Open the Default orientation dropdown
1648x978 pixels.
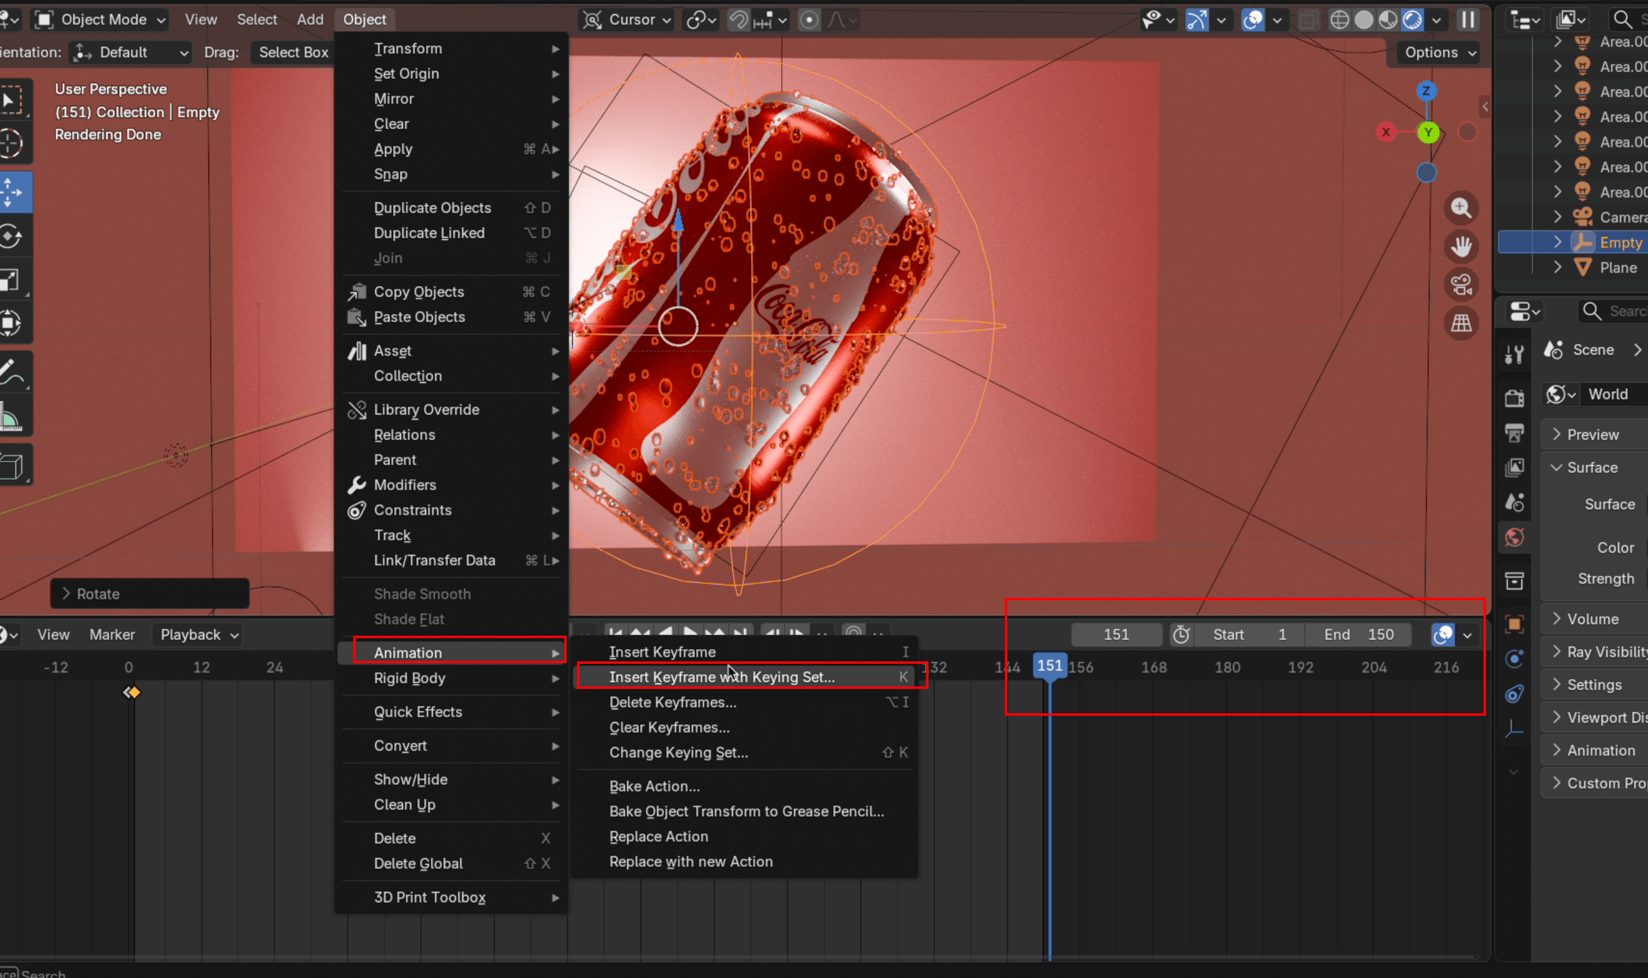tap(130, 52)
